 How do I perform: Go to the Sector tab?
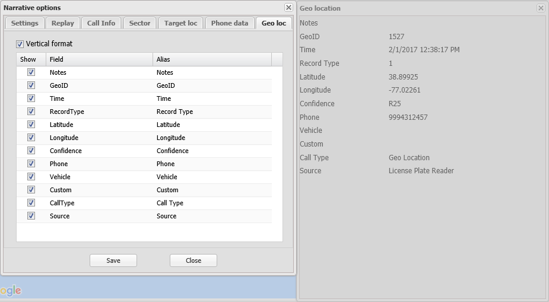[x=140, y=23]
